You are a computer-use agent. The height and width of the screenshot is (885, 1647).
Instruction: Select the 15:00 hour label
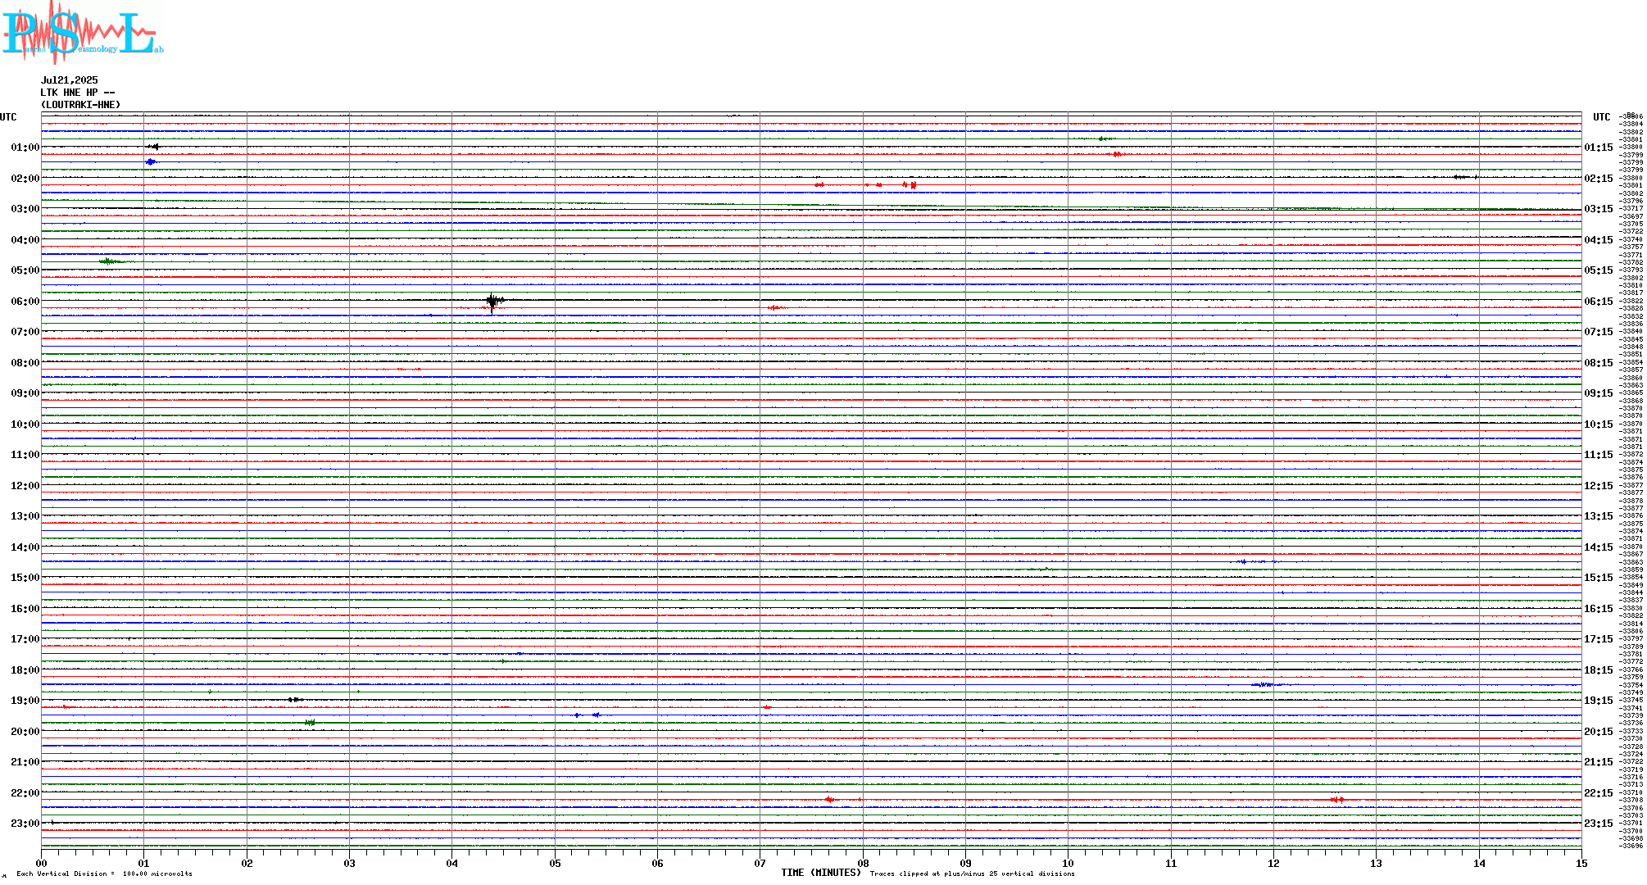(x=25, y=578)
